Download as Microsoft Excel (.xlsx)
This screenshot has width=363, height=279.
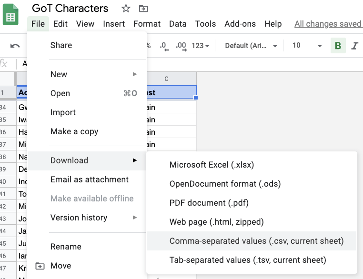252,165
